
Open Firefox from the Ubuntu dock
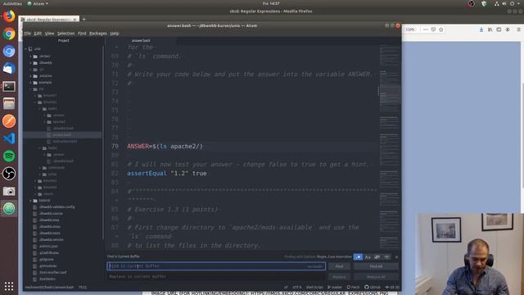coord(9,16)
